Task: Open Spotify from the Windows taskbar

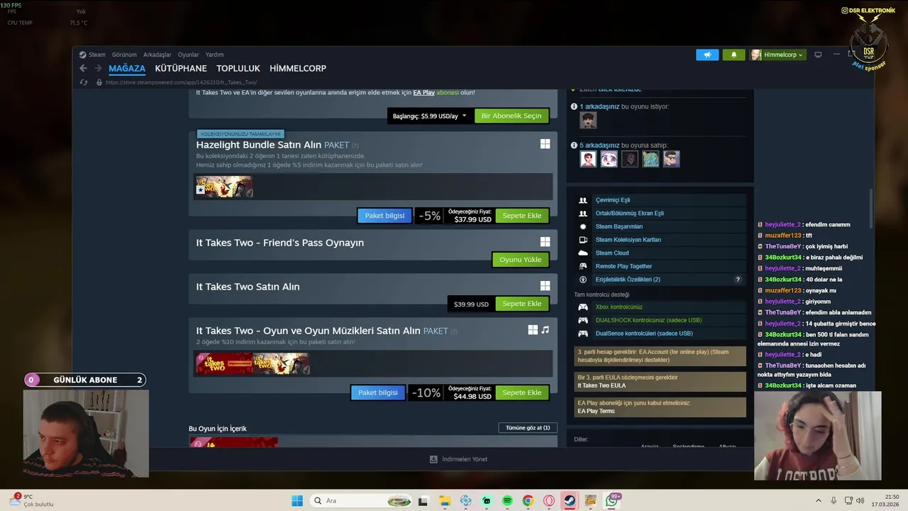Action: 507,500
